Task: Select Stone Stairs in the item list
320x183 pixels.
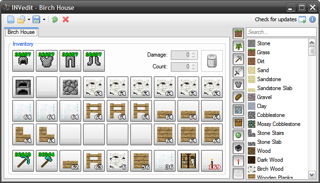Action: [278, 133]
